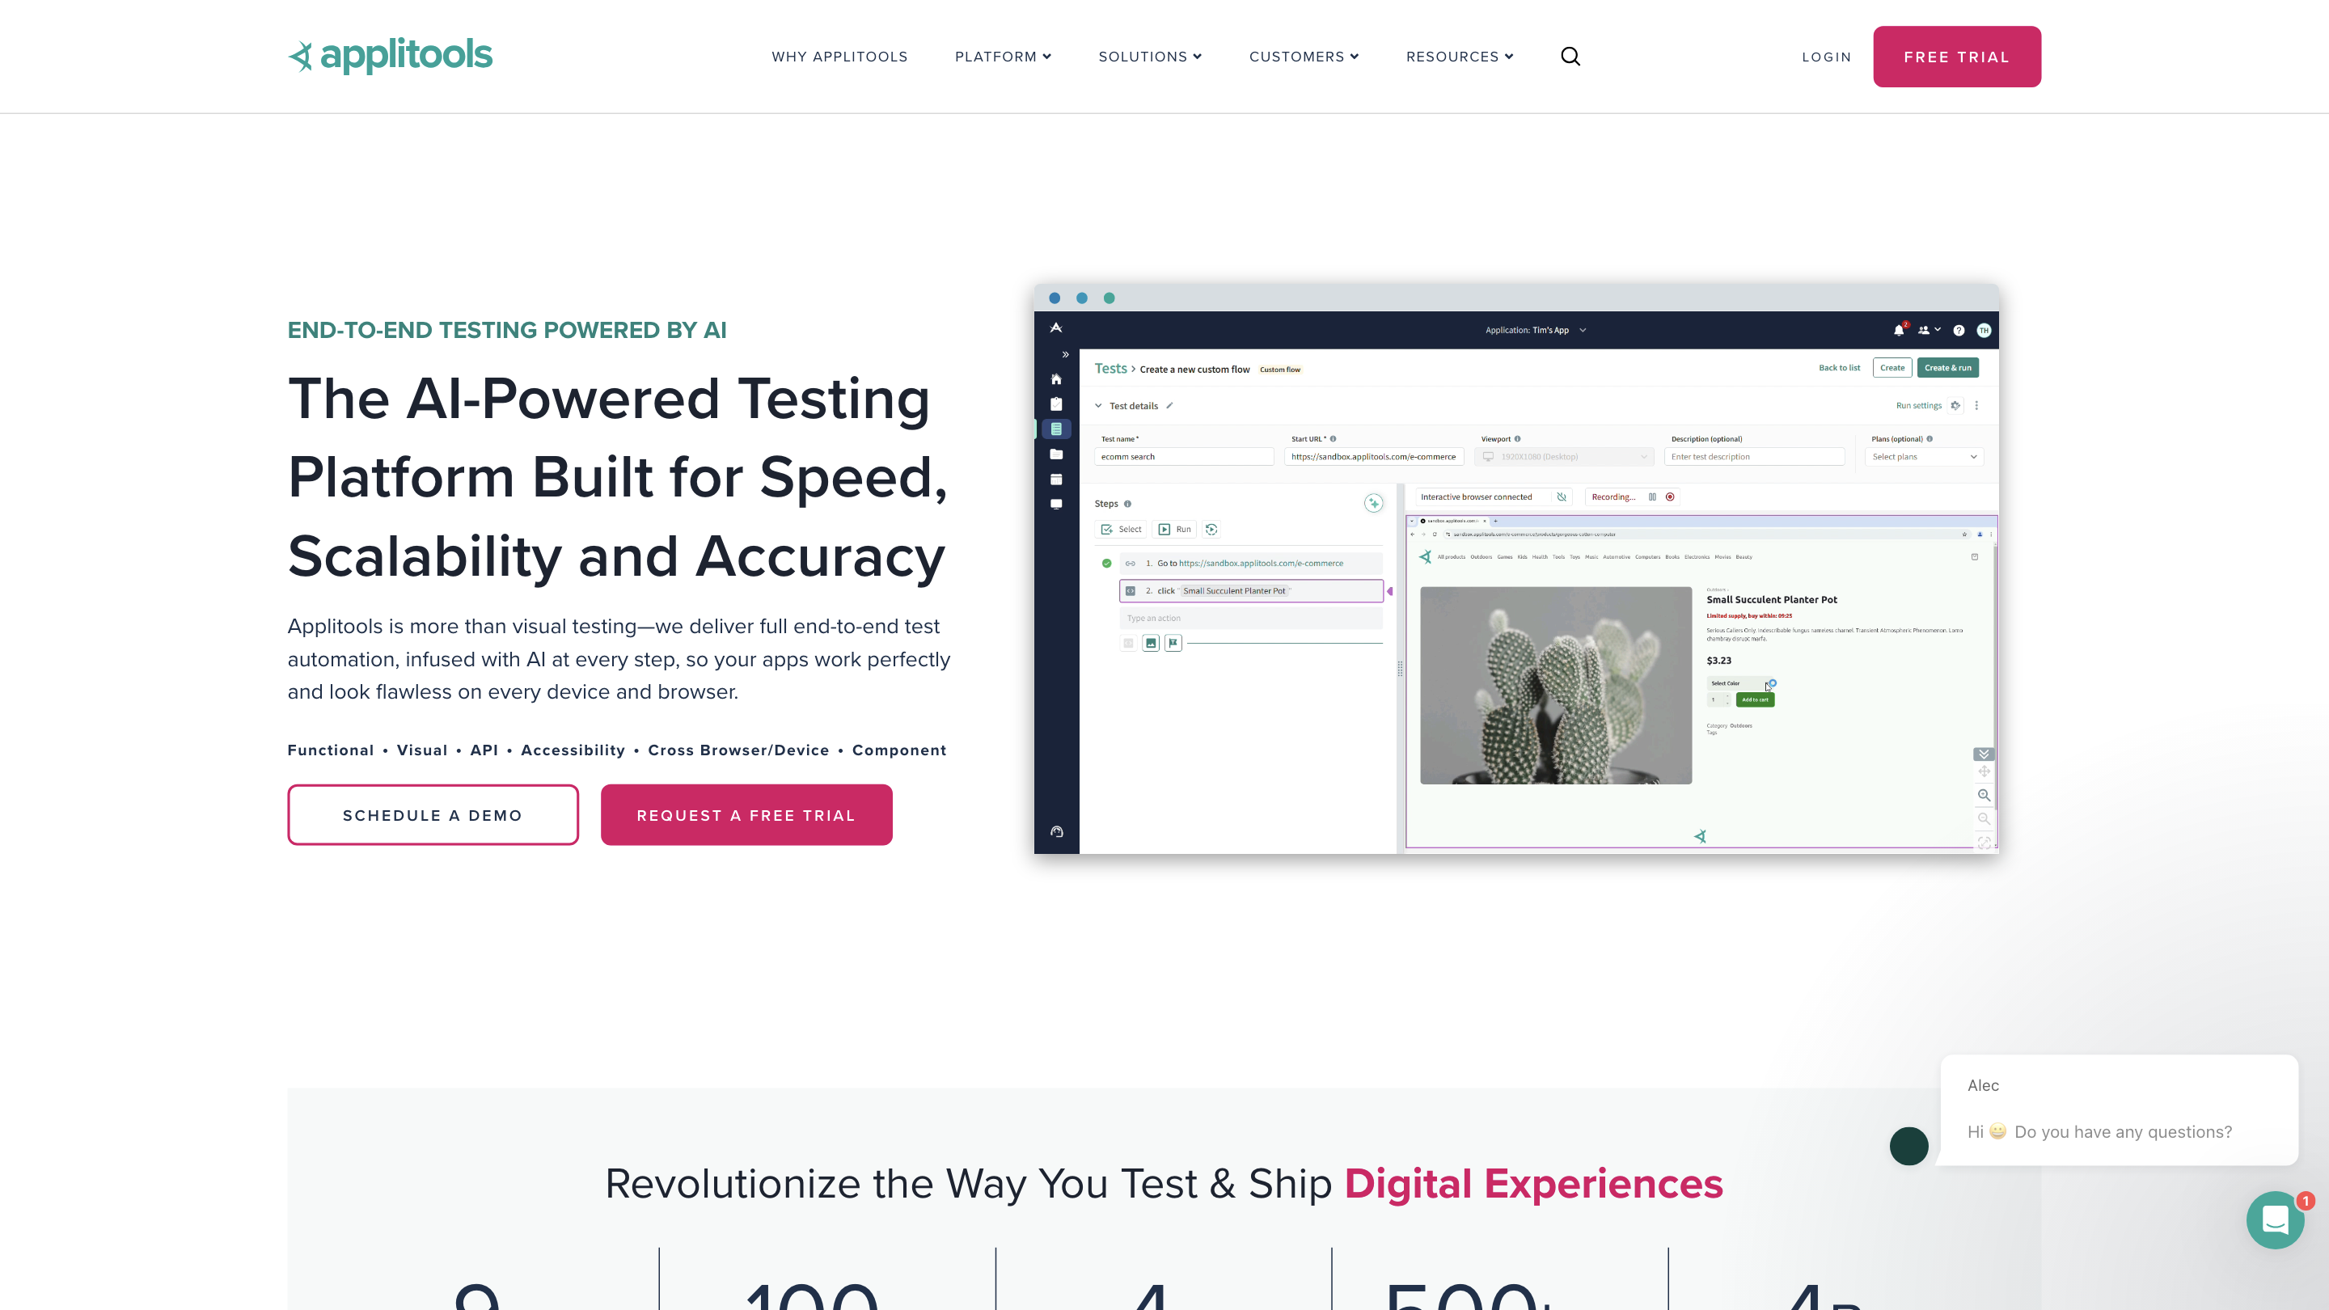Open the Customers navigation menu
Image resolution: width=2329 pixels, height=1310 pixels.
1304,57
